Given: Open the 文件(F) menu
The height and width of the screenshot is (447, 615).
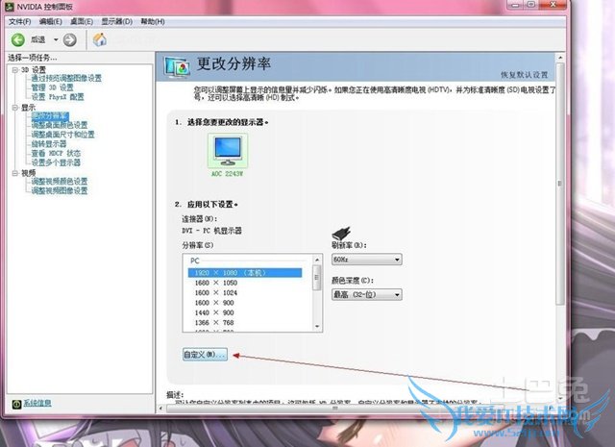Looking at the screenshot, I should tap(19, 21).
